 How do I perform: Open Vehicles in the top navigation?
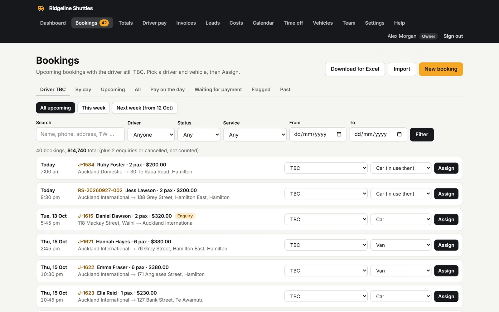(x=323, y=23)
